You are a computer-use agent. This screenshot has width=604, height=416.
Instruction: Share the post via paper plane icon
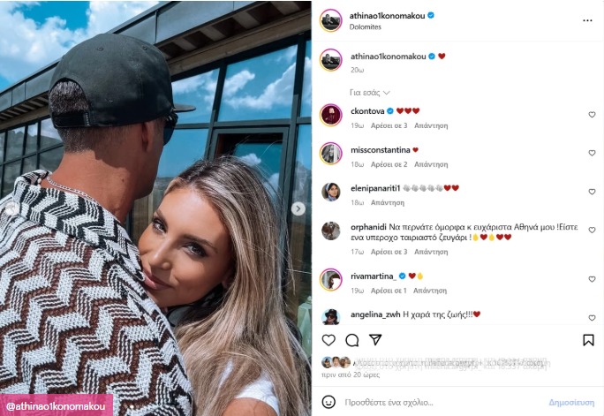(375, 340)
